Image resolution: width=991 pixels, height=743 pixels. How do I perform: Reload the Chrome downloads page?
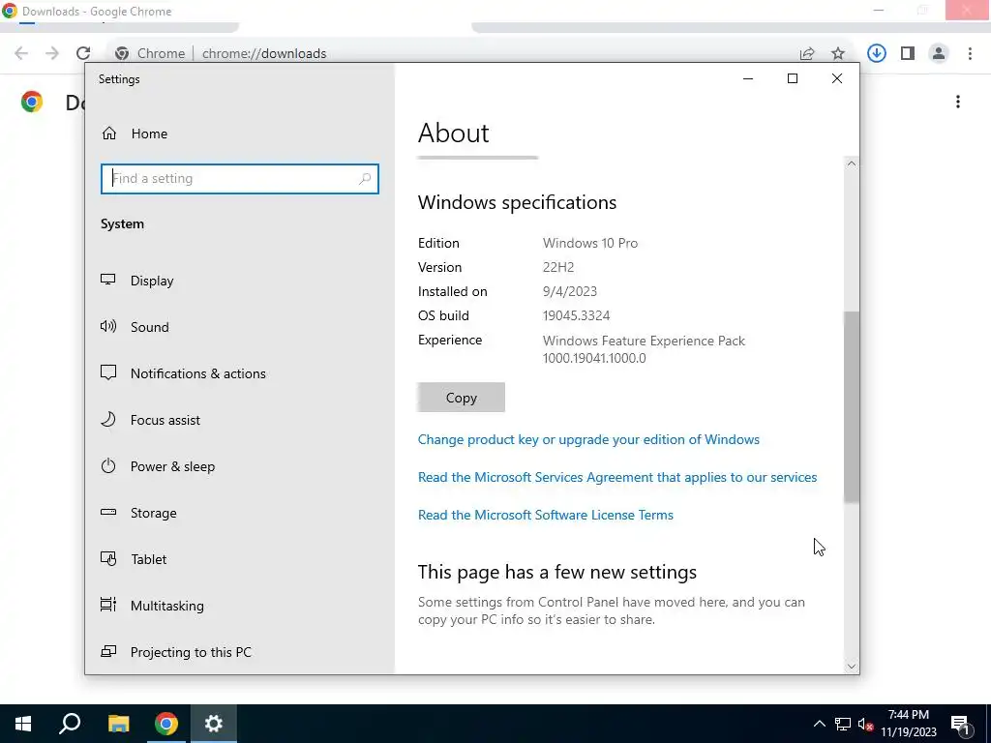(83, 53)
